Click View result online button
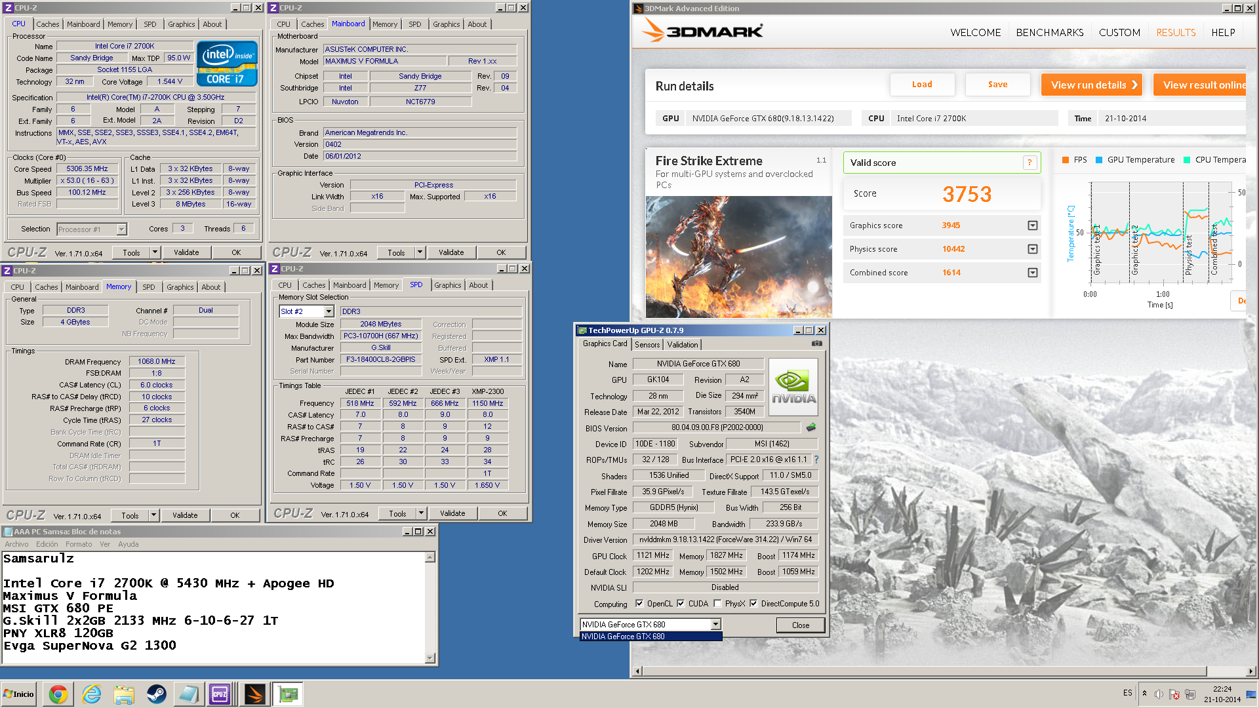 coord(1201,85)
